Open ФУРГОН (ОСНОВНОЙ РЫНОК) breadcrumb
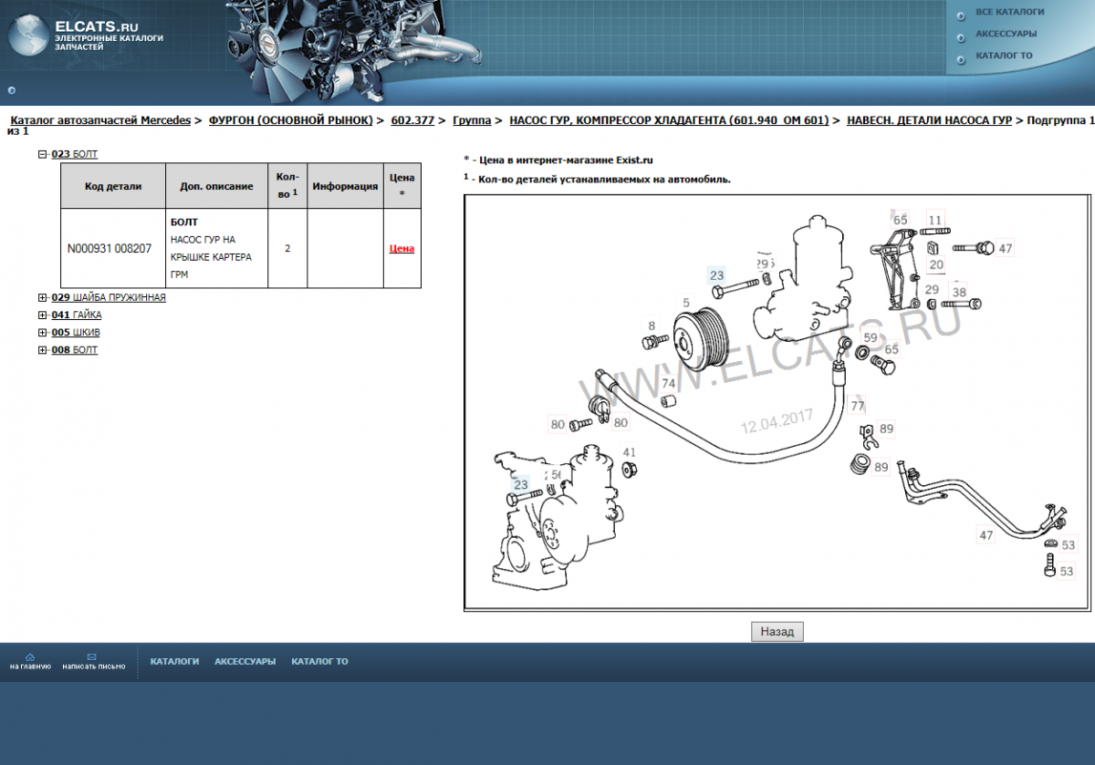This screenshot has height=765, width=1095. click(x=290, y=120)
